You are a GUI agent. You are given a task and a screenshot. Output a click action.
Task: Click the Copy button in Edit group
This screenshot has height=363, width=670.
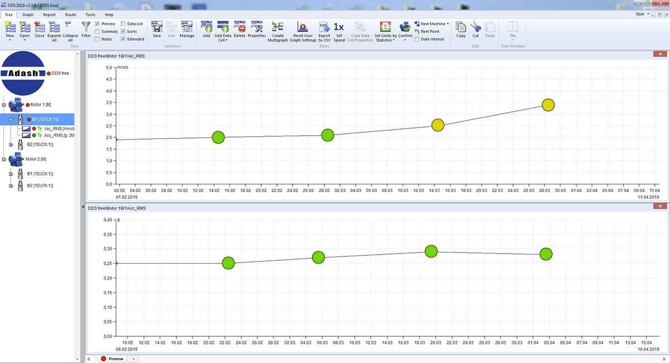(461, 30)
